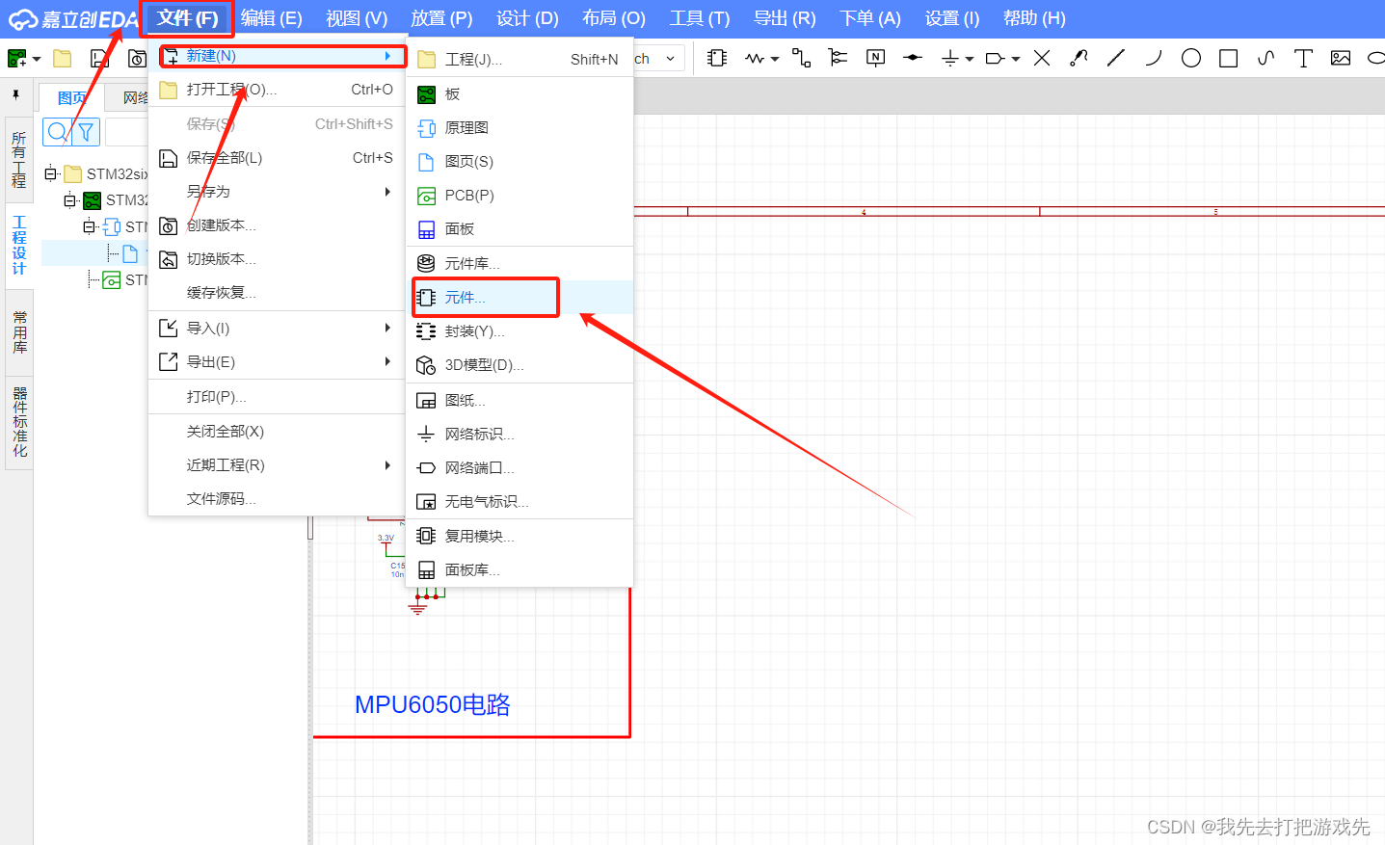The image size is (1385, 845).
Task: Choose 创建版本... menu entry
Action: [278, 225]
